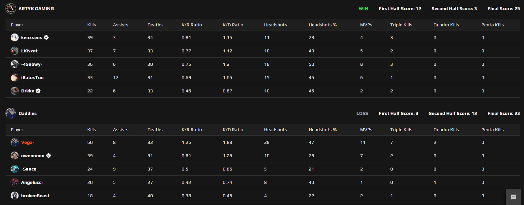This screenshot has width=524, height=205.
Task: Click LKNzet's avatar picture
Action: [x=15, y=51]
